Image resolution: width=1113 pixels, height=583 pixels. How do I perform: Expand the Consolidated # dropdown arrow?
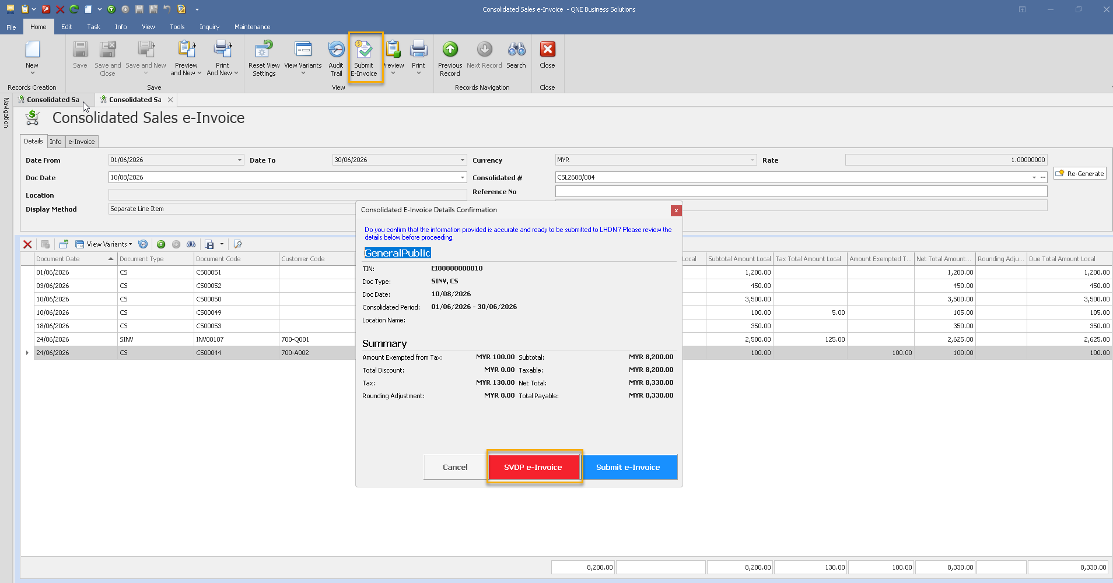point(1034,177)
